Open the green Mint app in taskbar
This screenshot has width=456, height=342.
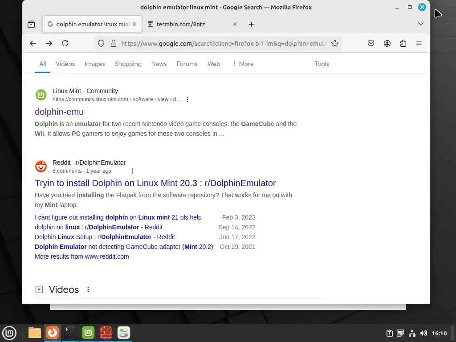[x=88, y=333]
